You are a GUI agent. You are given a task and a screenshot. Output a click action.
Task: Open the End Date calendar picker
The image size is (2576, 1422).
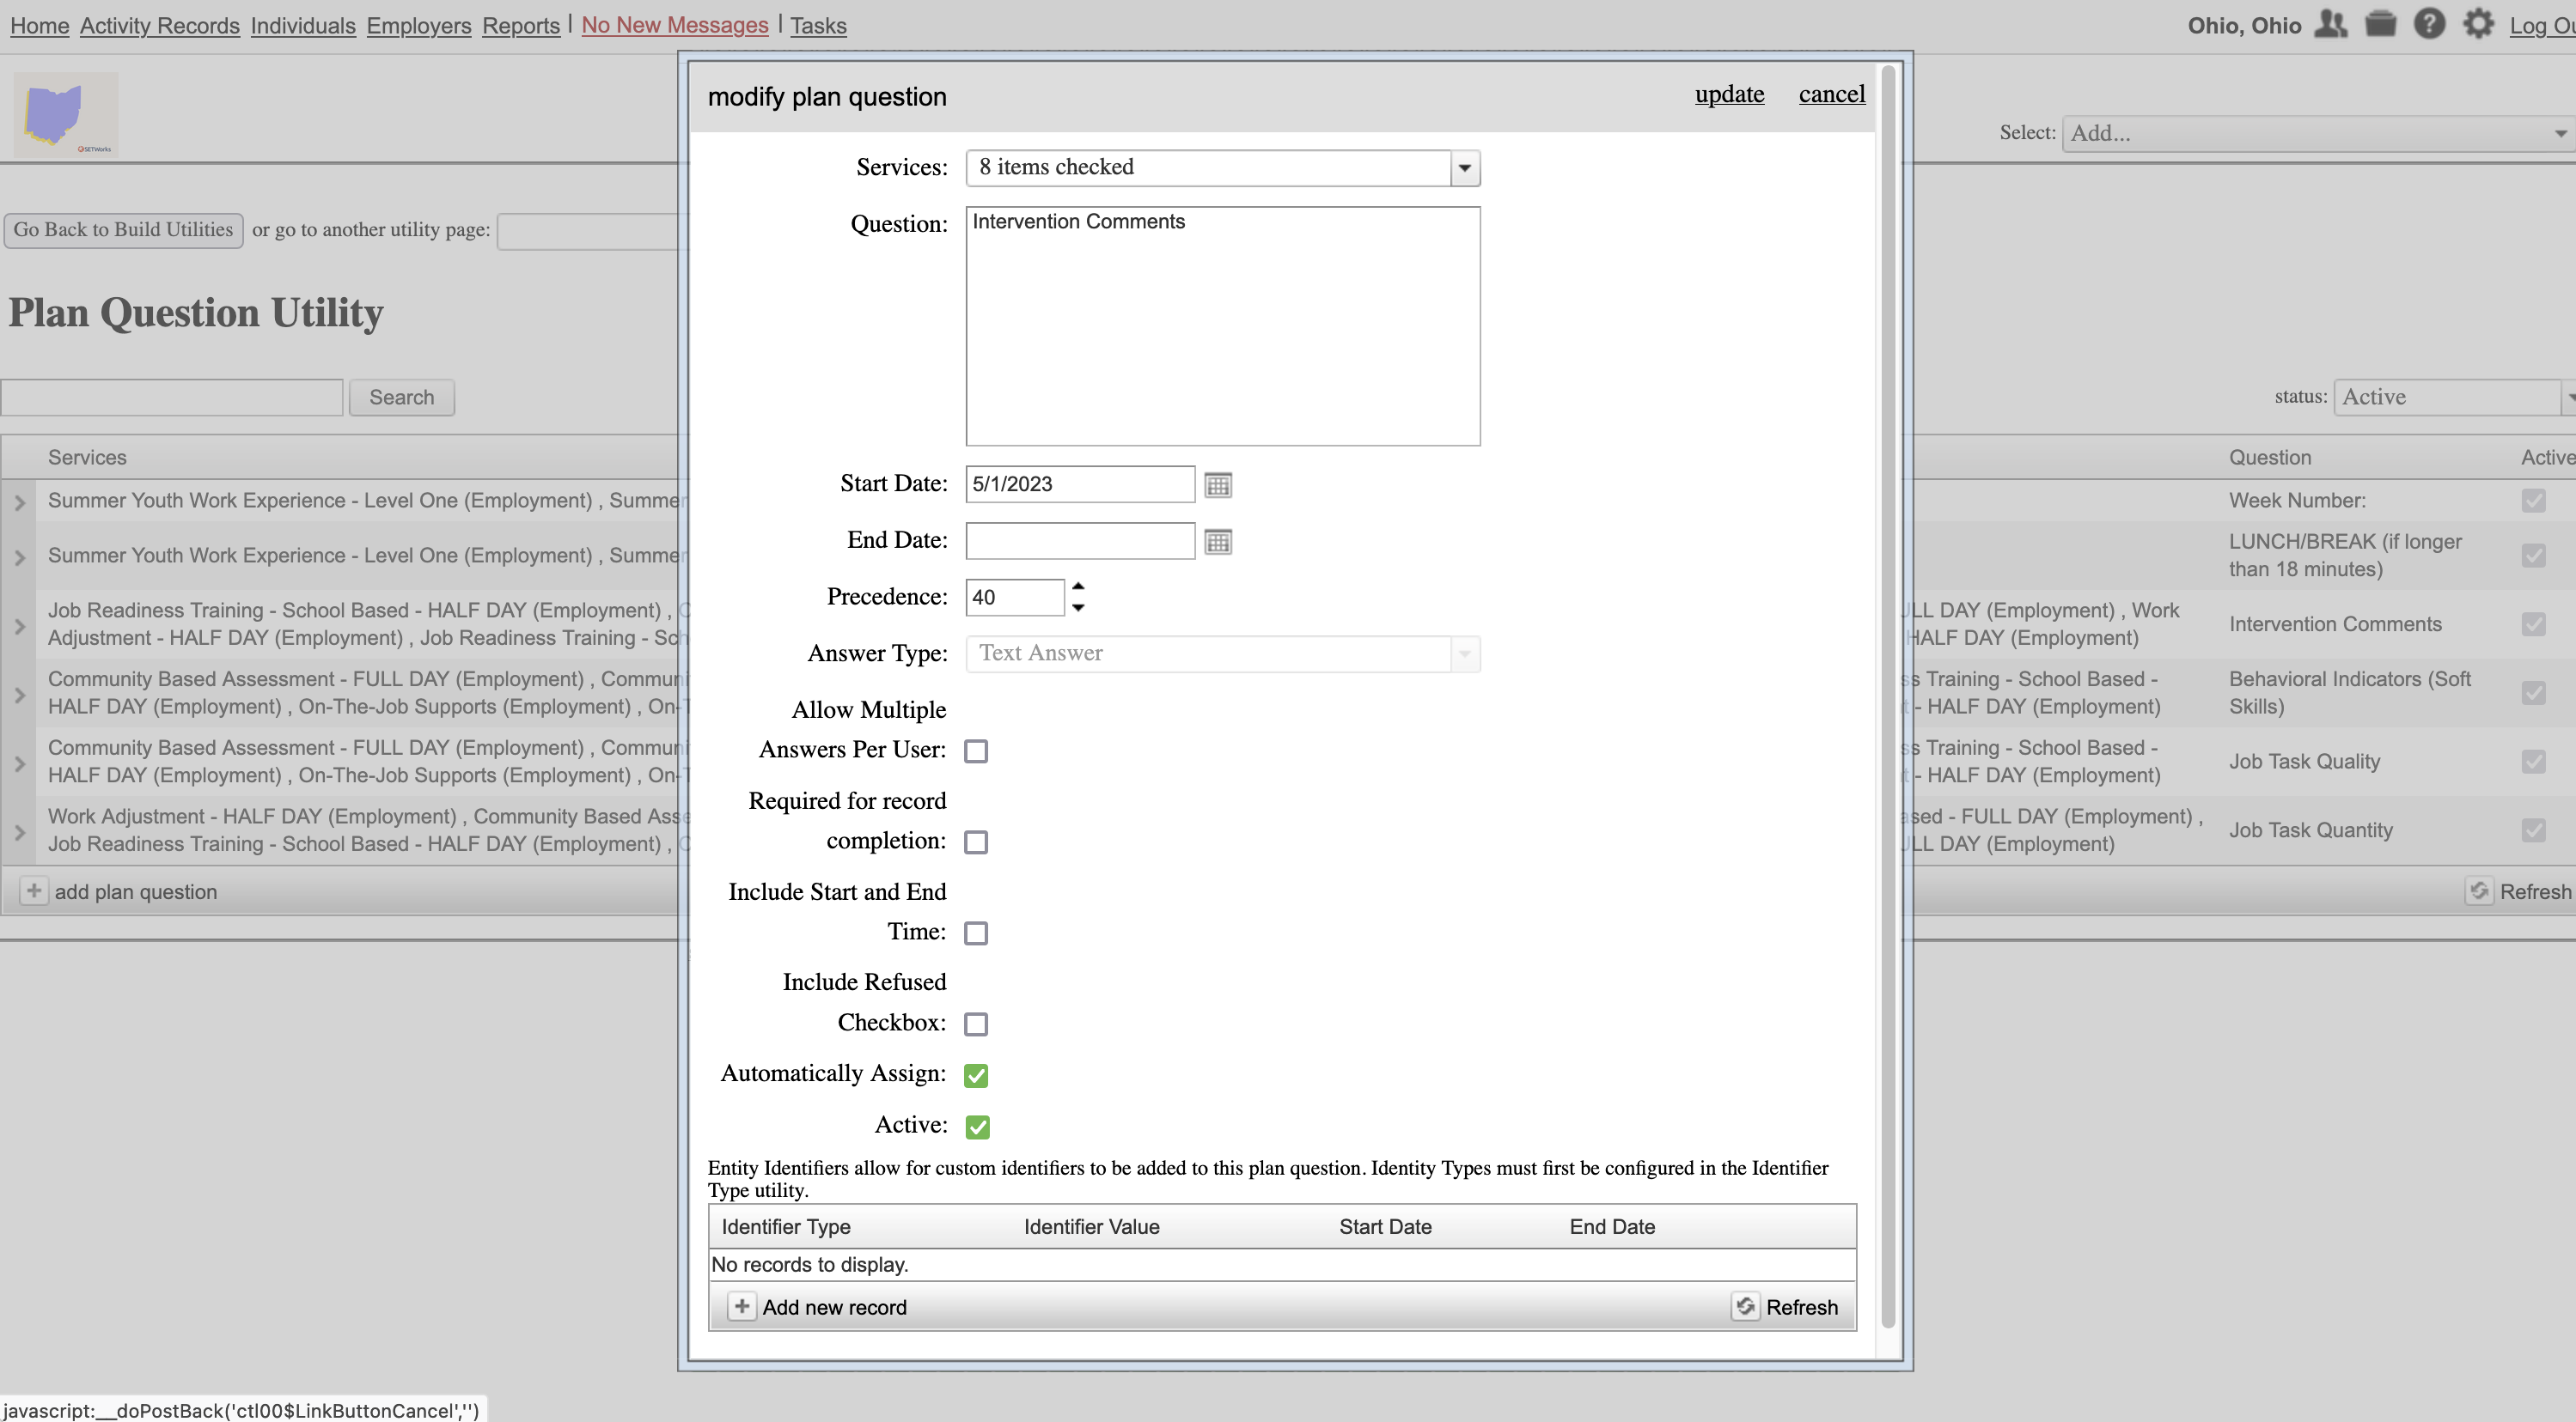pos(1217,542)
